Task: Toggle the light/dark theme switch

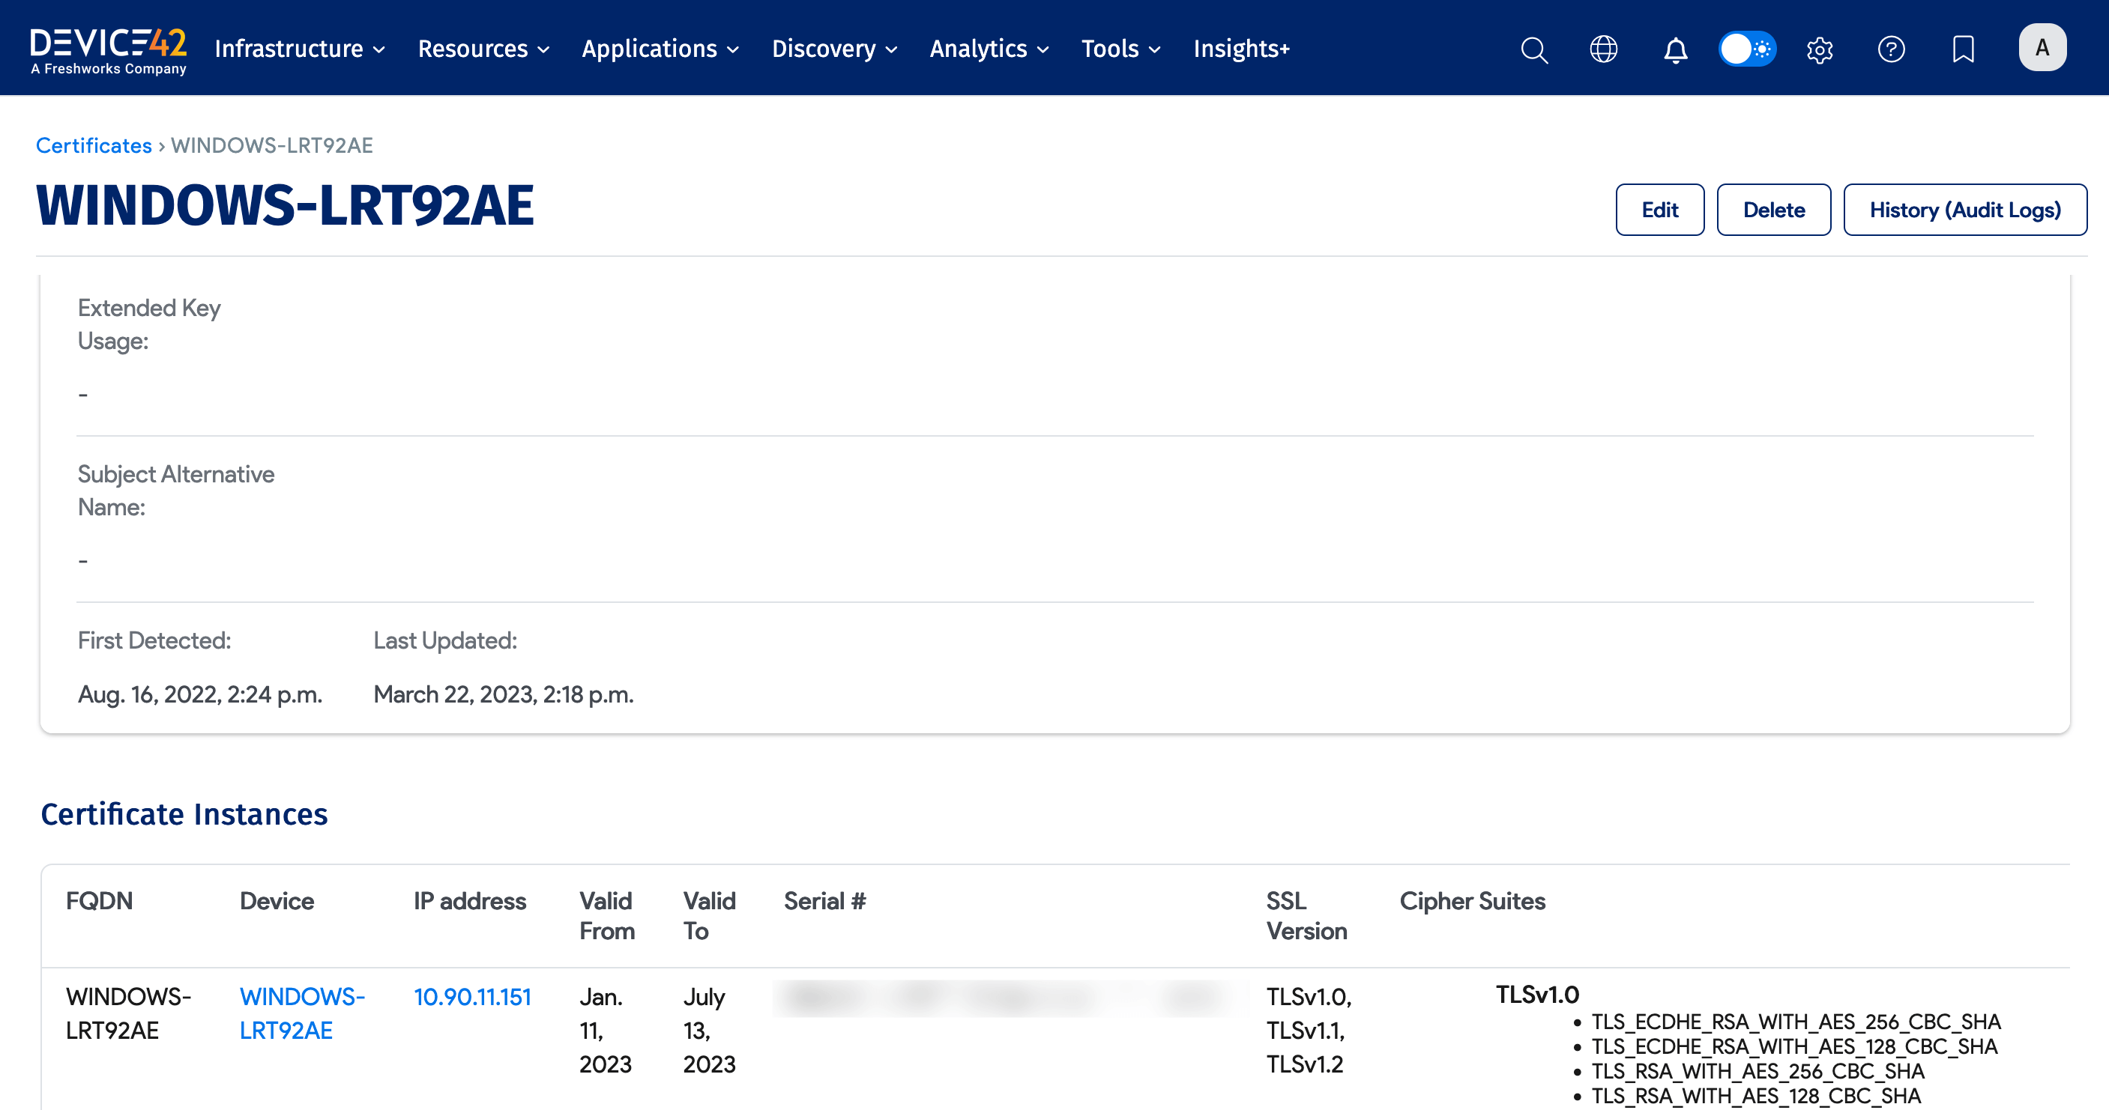Action: [x=1746, y=49]
